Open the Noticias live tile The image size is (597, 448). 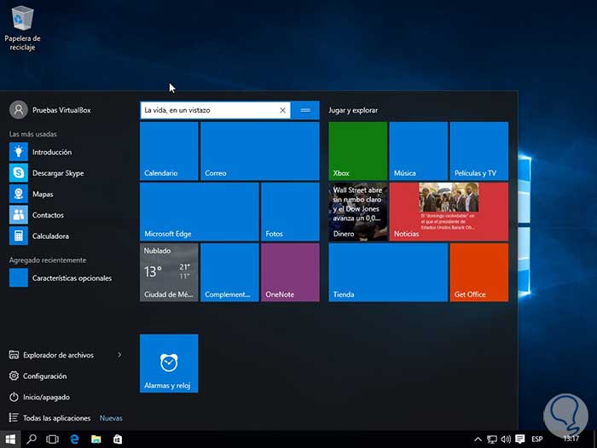[x=449, y=211]
